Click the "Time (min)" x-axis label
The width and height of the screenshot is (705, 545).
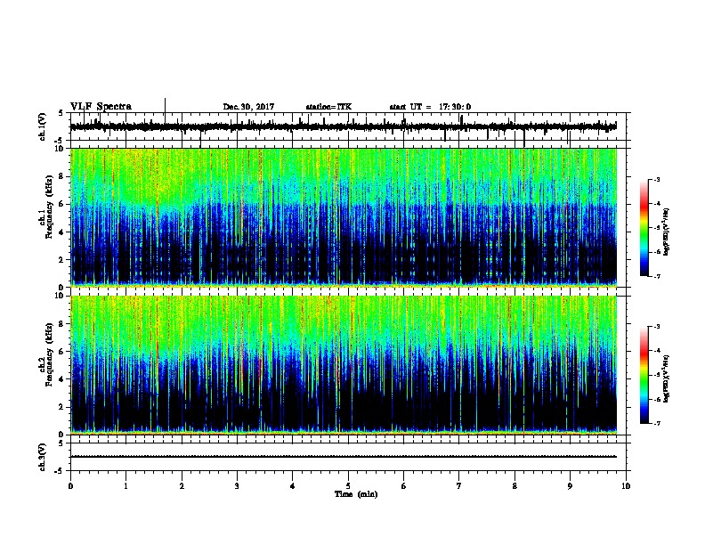(356, 494)
